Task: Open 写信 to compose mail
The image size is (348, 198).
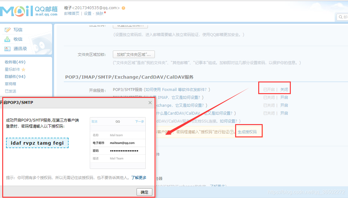Action: 18,30
